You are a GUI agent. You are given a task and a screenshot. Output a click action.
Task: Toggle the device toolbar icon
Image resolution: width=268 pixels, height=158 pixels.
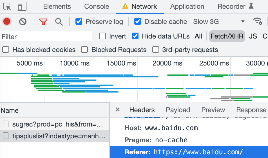click(22, 6)
